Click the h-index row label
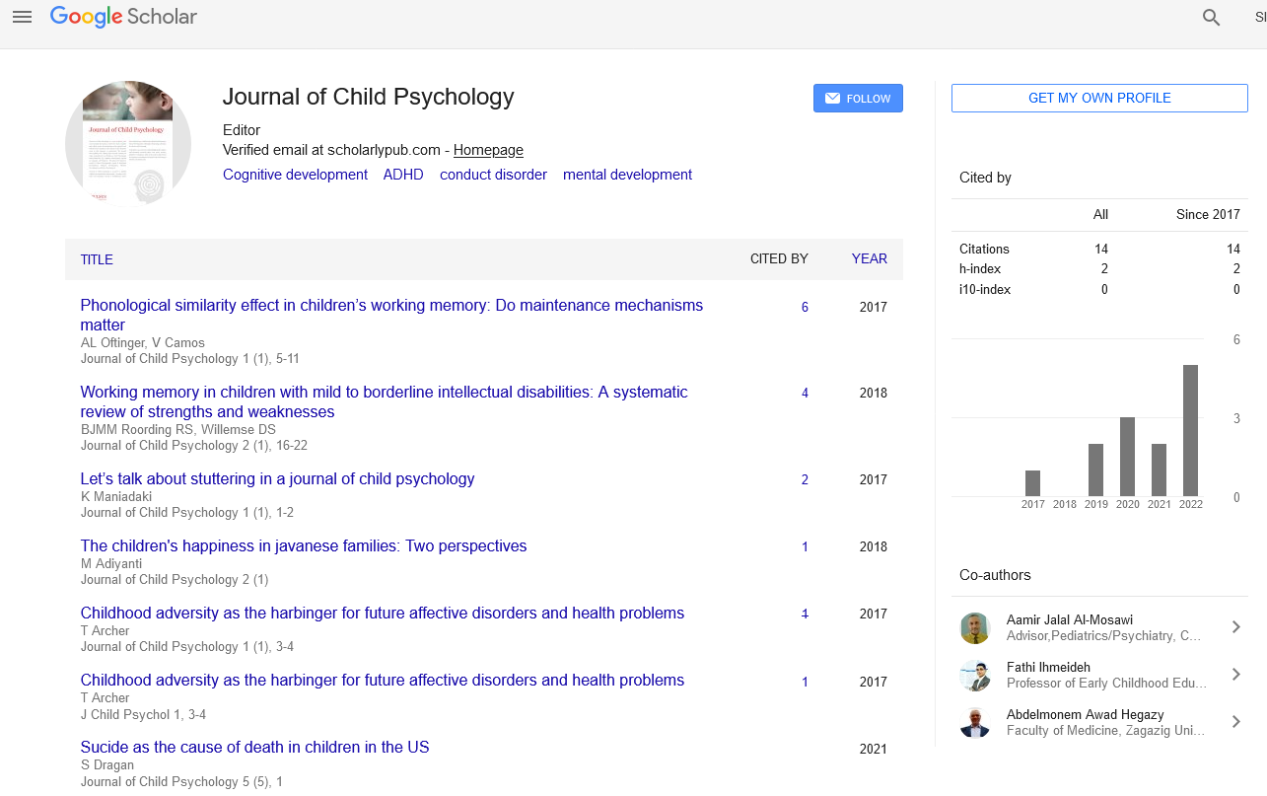Screen dimensions: 1267x796 pyautogui.click(x=980, y=269)
